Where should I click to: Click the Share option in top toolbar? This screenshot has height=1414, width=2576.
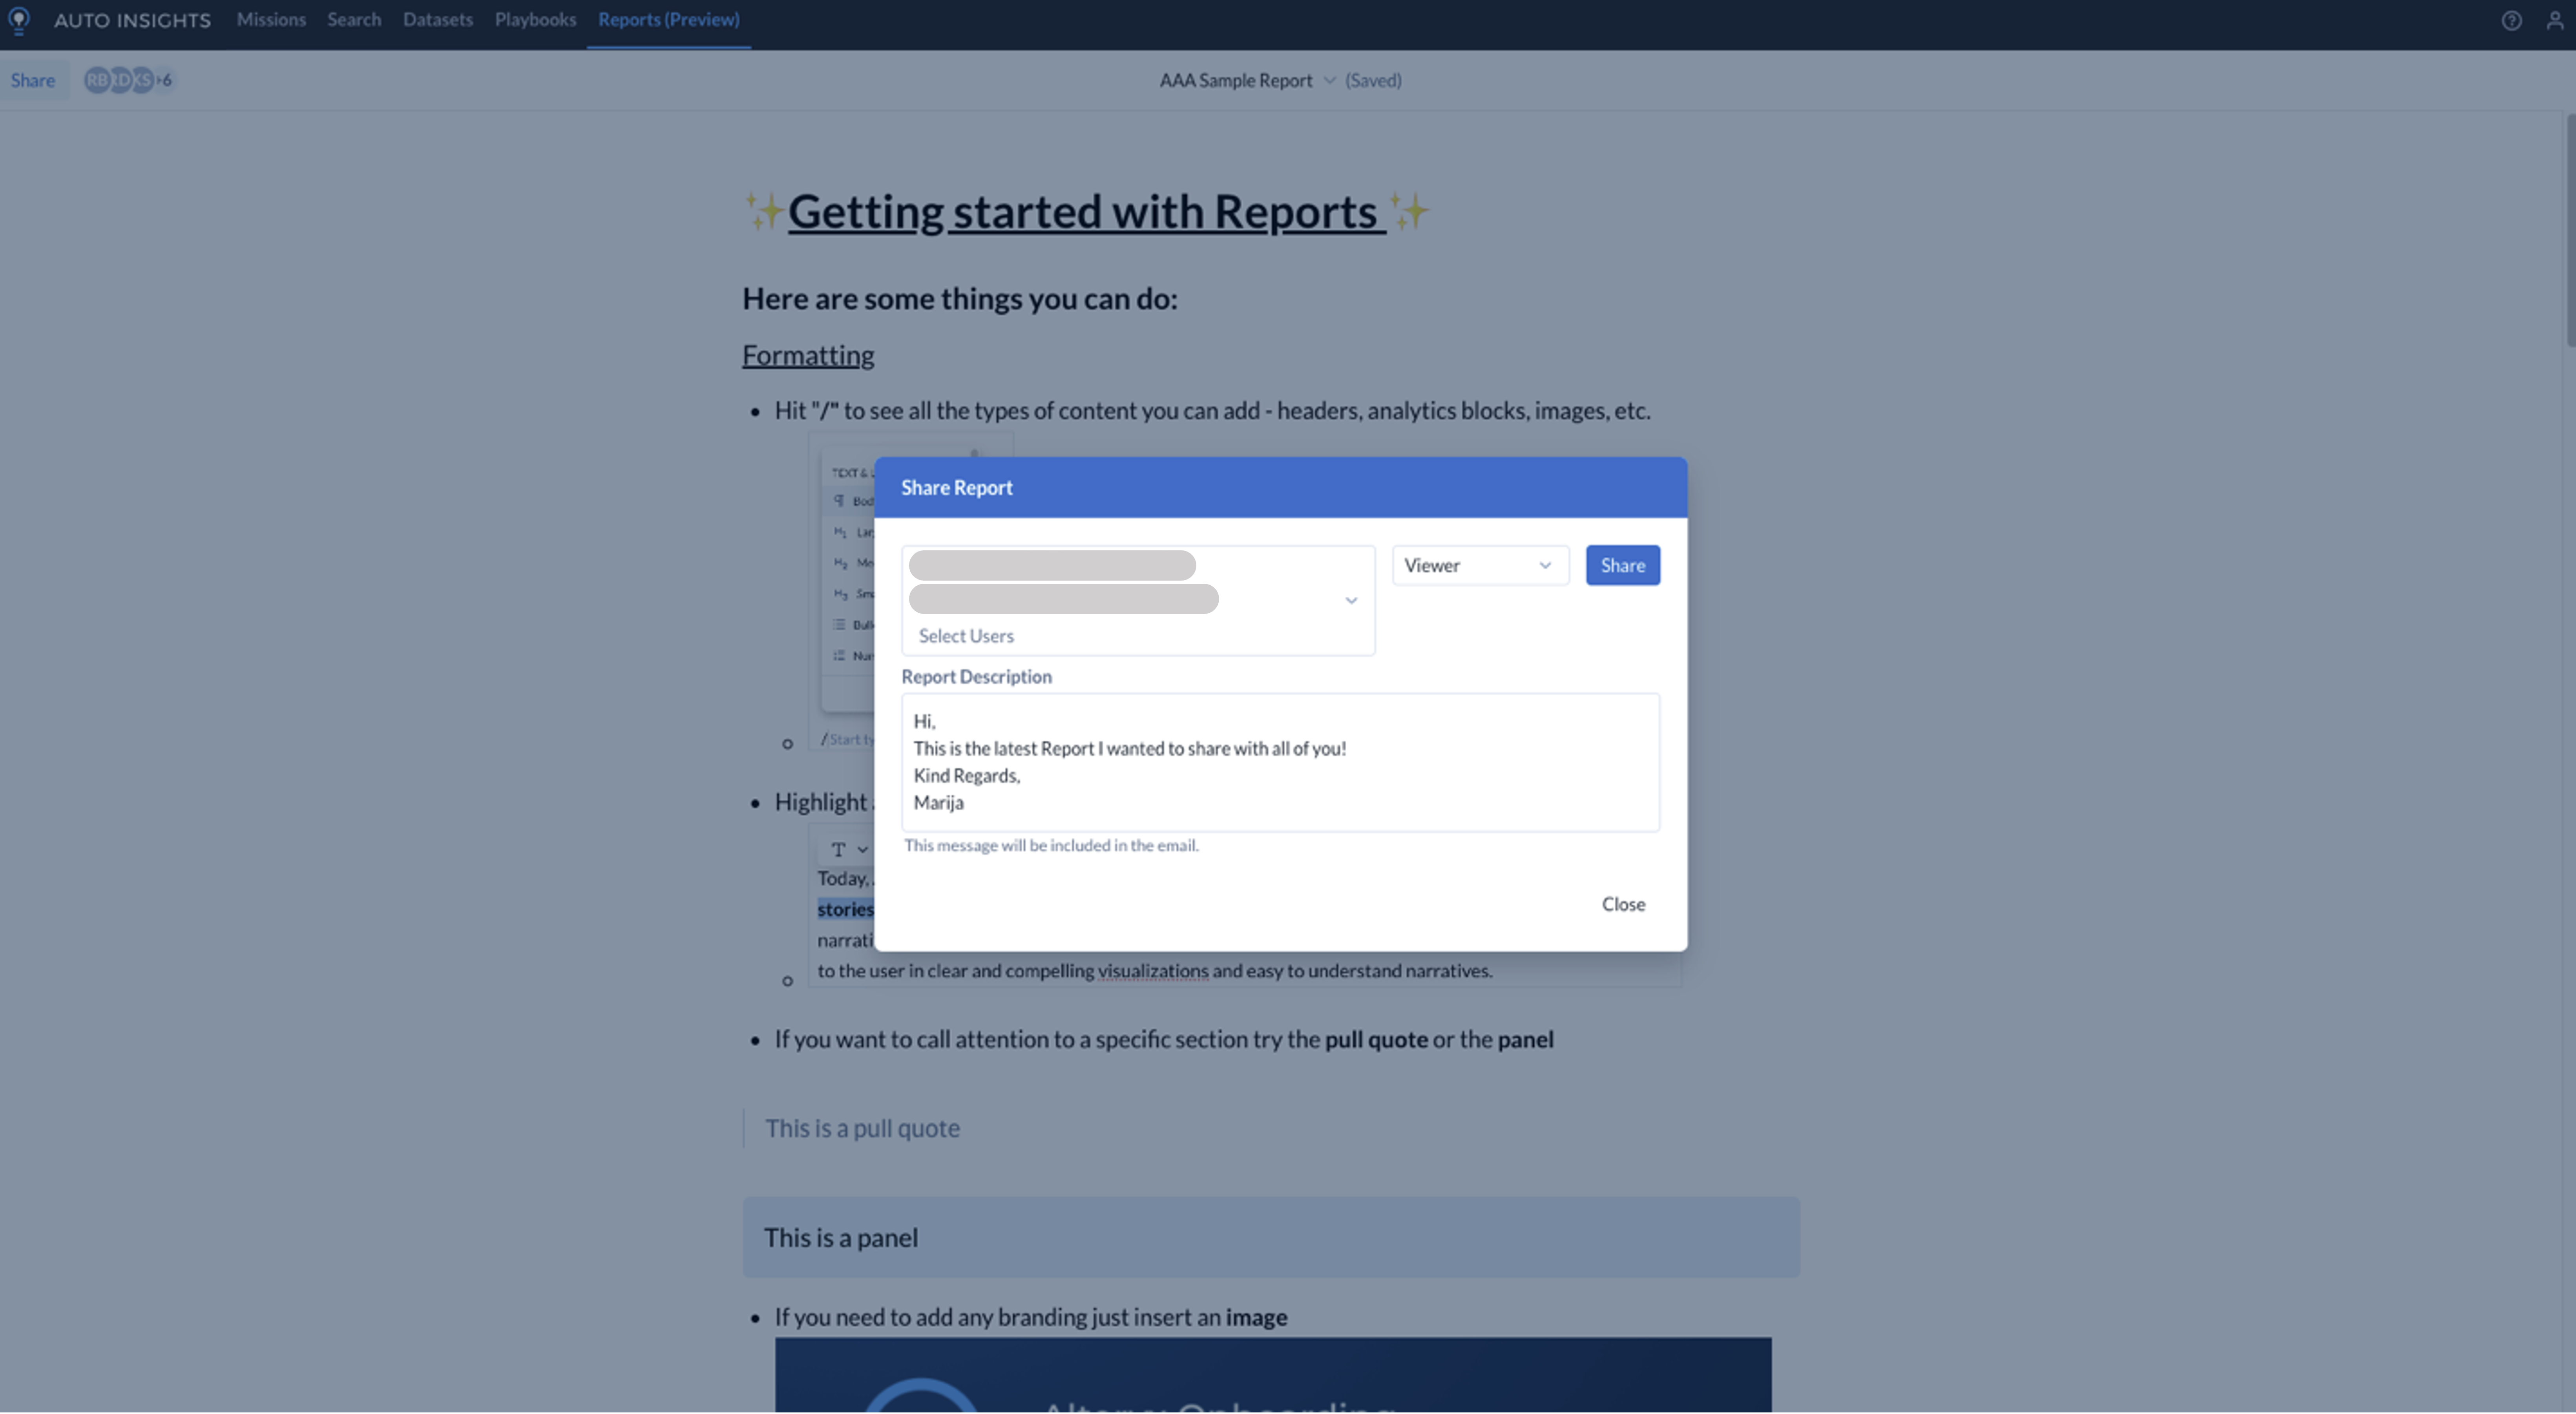33,80
